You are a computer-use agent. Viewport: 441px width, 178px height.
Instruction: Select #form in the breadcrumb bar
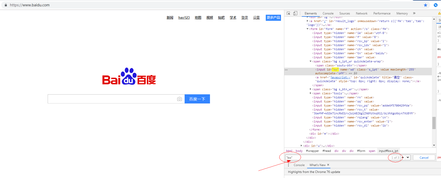tap(361, 151)
